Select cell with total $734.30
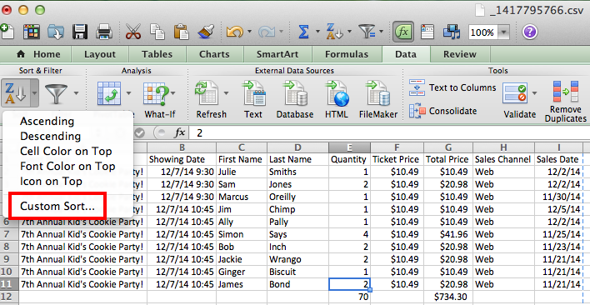Image resolution: width=590 pixels, height=305 pixels. coord(447,297)
